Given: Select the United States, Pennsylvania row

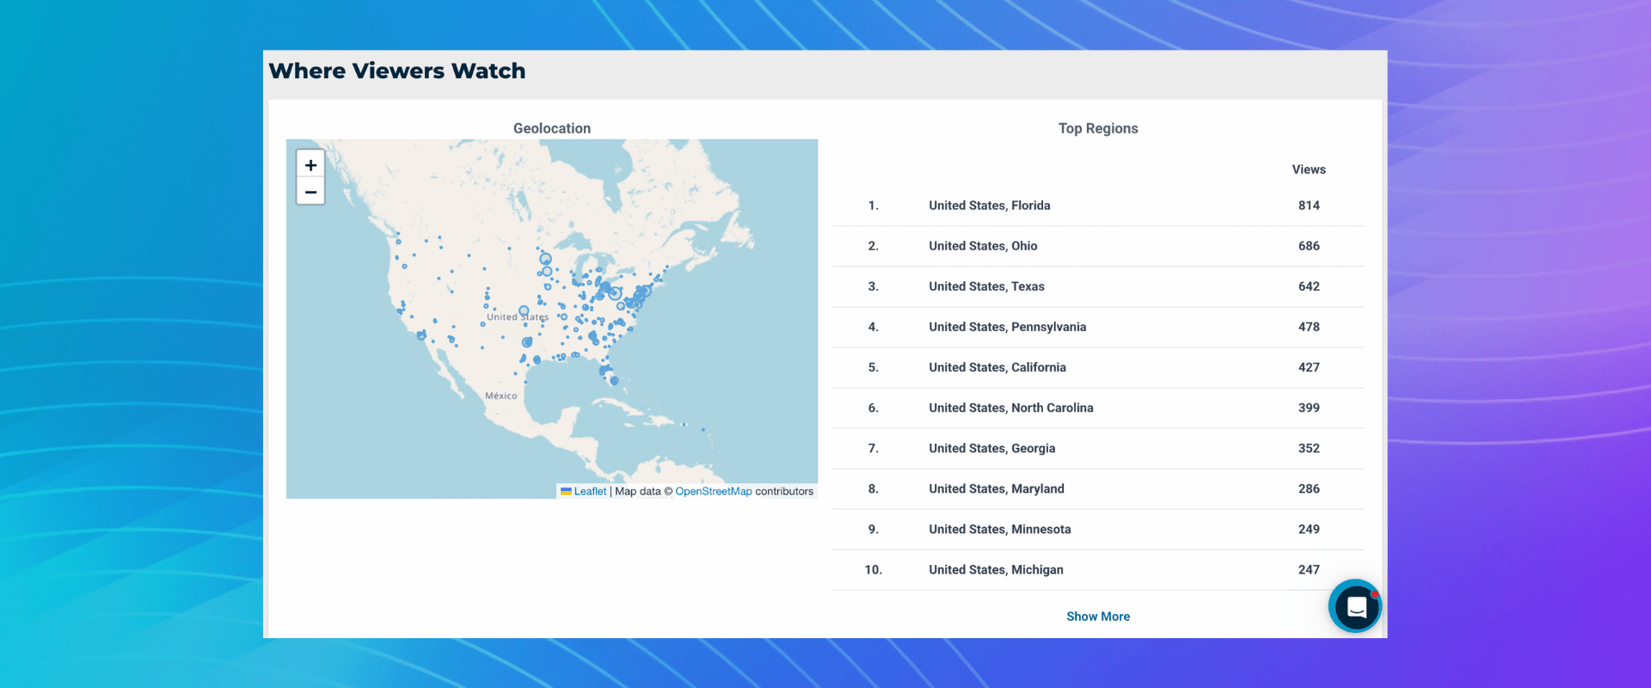Looking at the screenshot, I should pos(1098,327).
